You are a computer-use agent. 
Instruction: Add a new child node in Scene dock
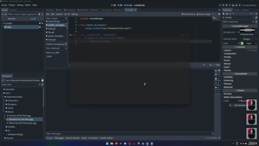click(2, 14)
